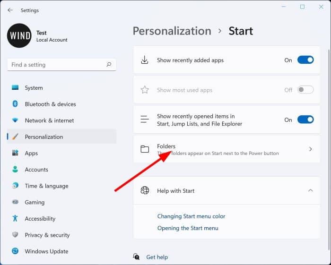Maximize the Settings window
The width and height of the screenshot is (331, 265).
coord(302,7)
